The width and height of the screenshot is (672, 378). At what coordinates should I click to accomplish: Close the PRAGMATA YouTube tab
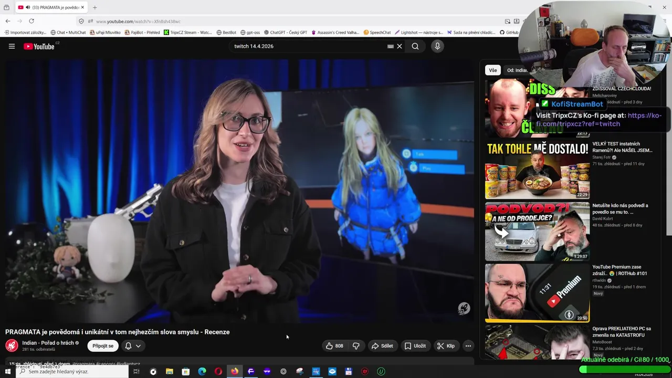[82, 7]
